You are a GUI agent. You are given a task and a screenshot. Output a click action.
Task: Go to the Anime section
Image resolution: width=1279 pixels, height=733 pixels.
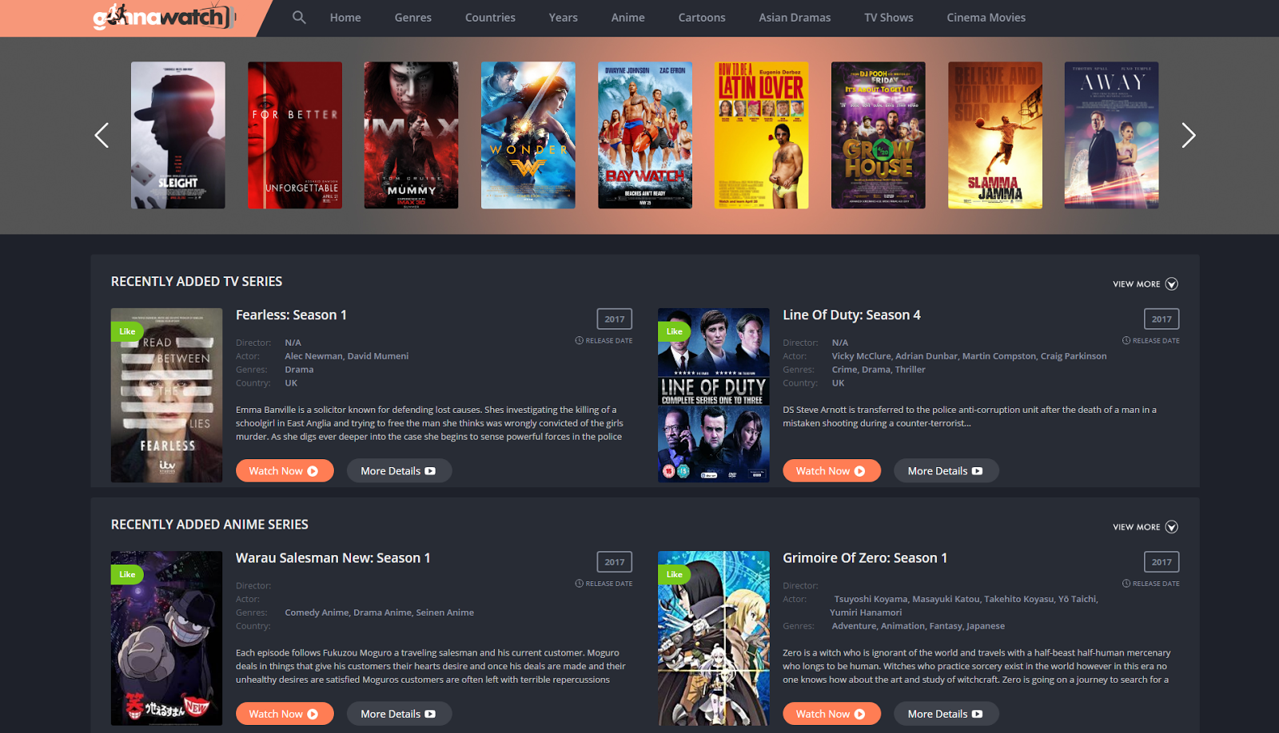(628, 18)
